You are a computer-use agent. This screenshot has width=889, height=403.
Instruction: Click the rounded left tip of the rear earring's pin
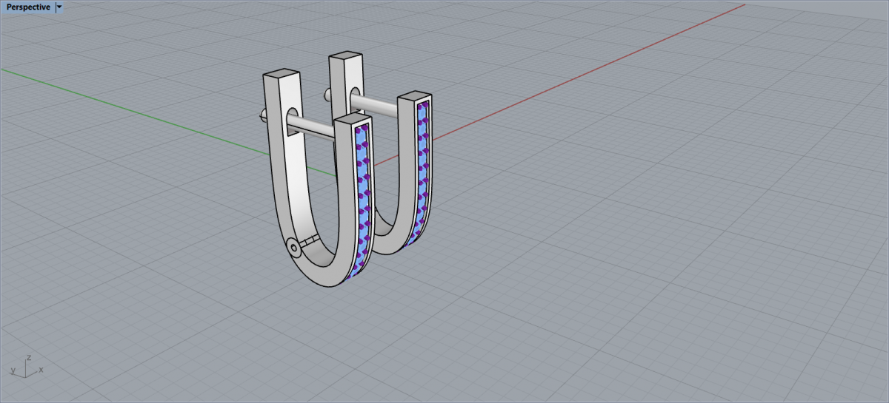(x=326, y=94)
